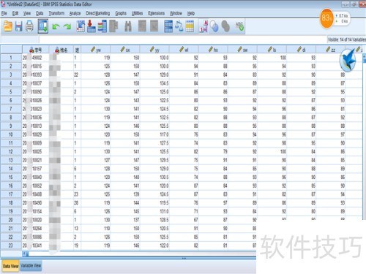Click ls cell in row 12

pos(272,151)
